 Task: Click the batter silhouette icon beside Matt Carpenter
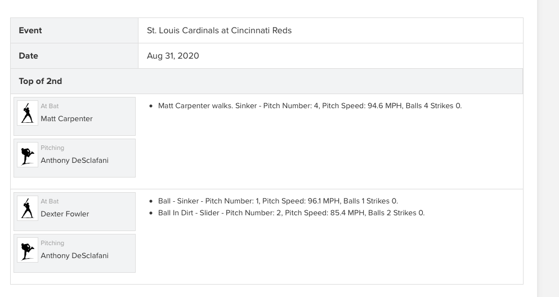click(x=28, y=113)
